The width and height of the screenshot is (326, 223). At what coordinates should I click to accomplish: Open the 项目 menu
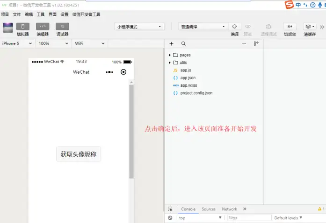5,14
